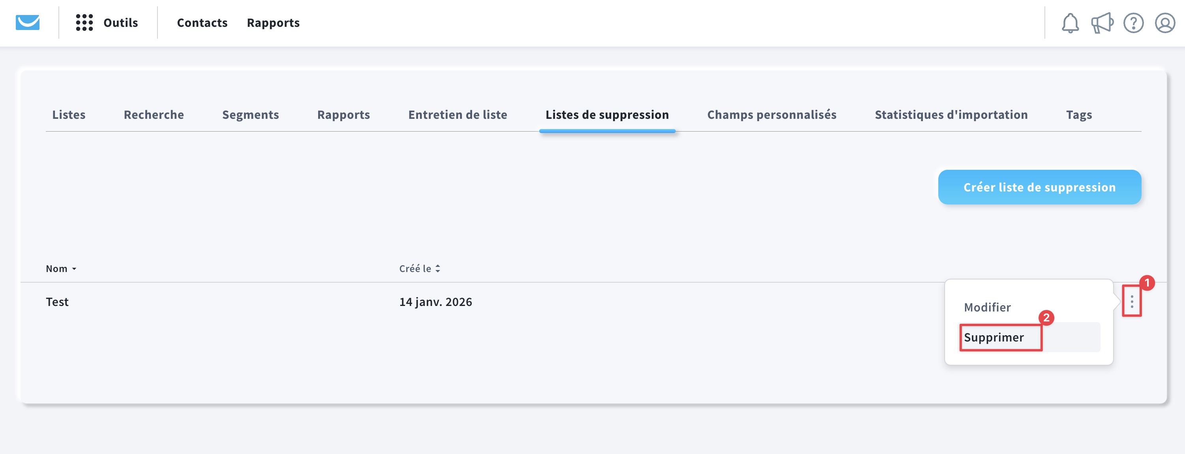Viewport: 1185px width, 454px height.
Task: Open the user account profile icon
Action: click(1165, 23)
